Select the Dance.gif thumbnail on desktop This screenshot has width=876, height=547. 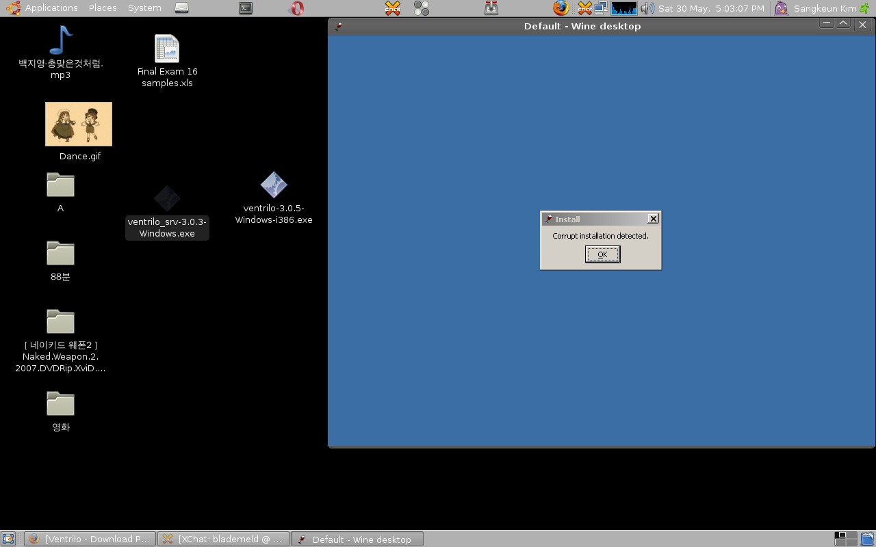coord(79,124)
